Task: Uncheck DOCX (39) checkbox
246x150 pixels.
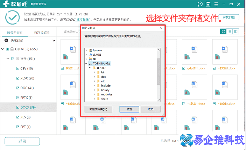Action: coord(18,108)
